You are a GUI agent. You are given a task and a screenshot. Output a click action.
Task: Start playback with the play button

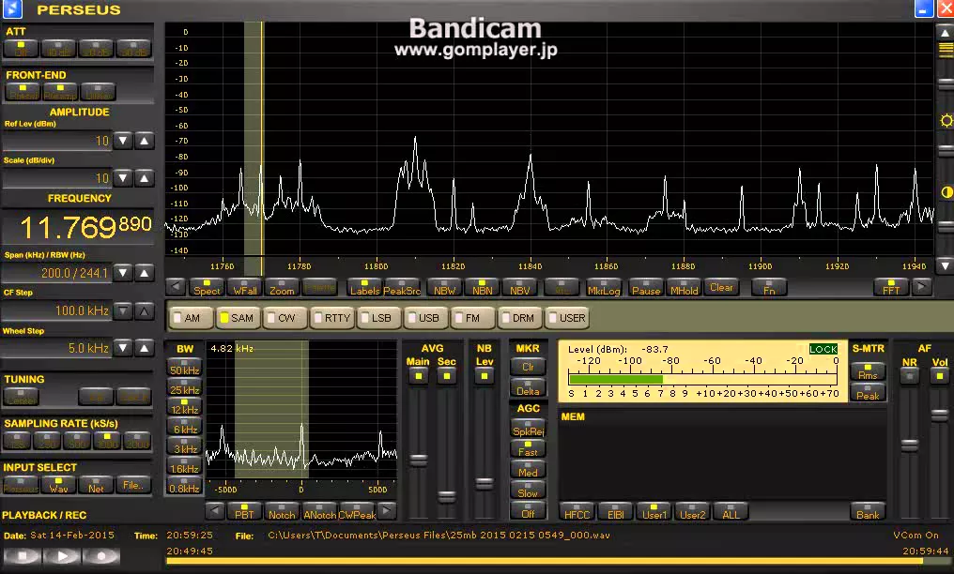point(61,556)
